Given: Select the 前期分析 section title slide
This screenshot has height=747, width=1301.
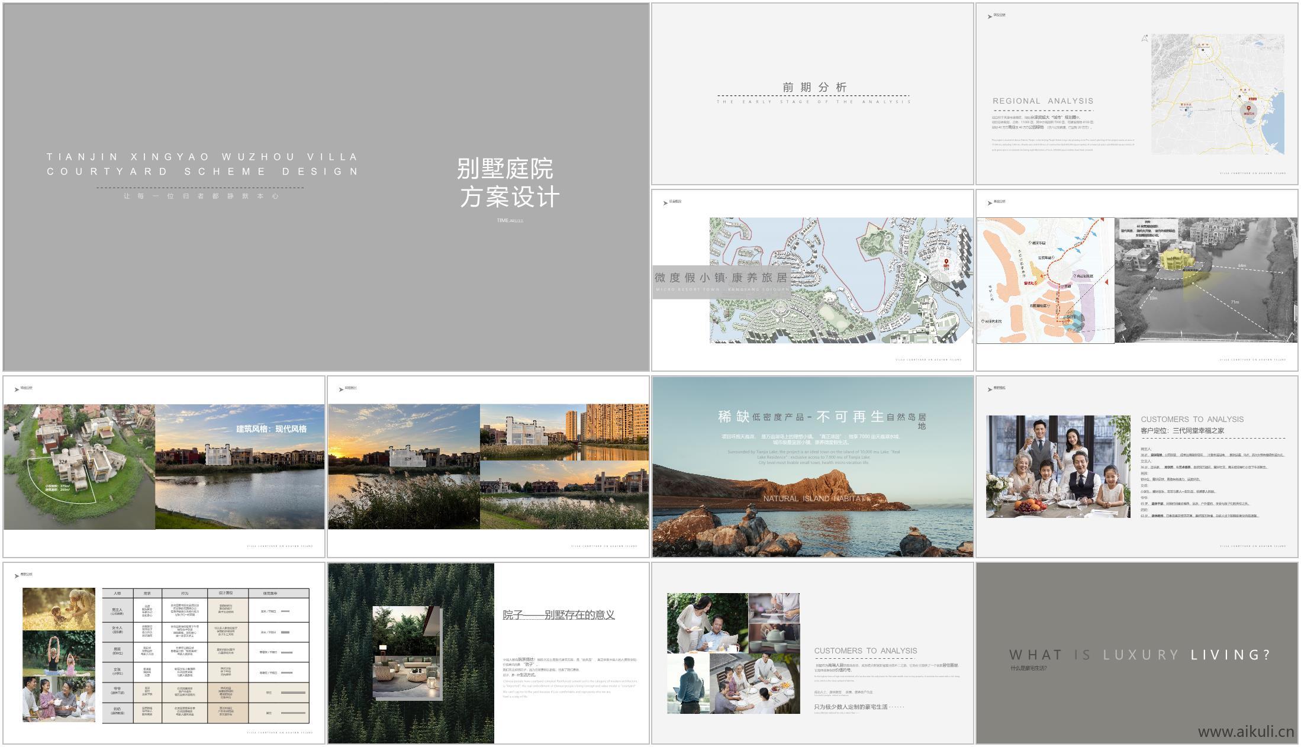Looking at the screenshot, I should (813, 94).
